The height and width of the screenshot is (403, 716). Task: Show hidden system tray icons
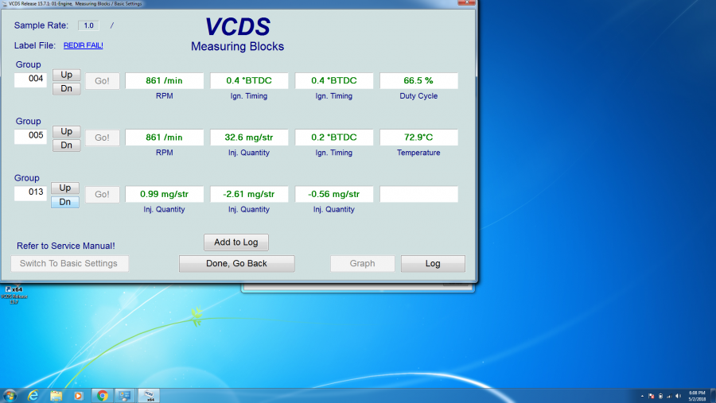click(641, 396)
